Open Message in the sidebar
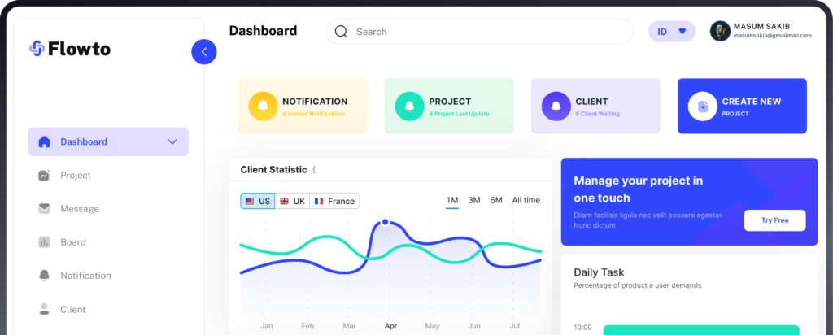Viewport: 833px width, 335px height. point(79,209)
